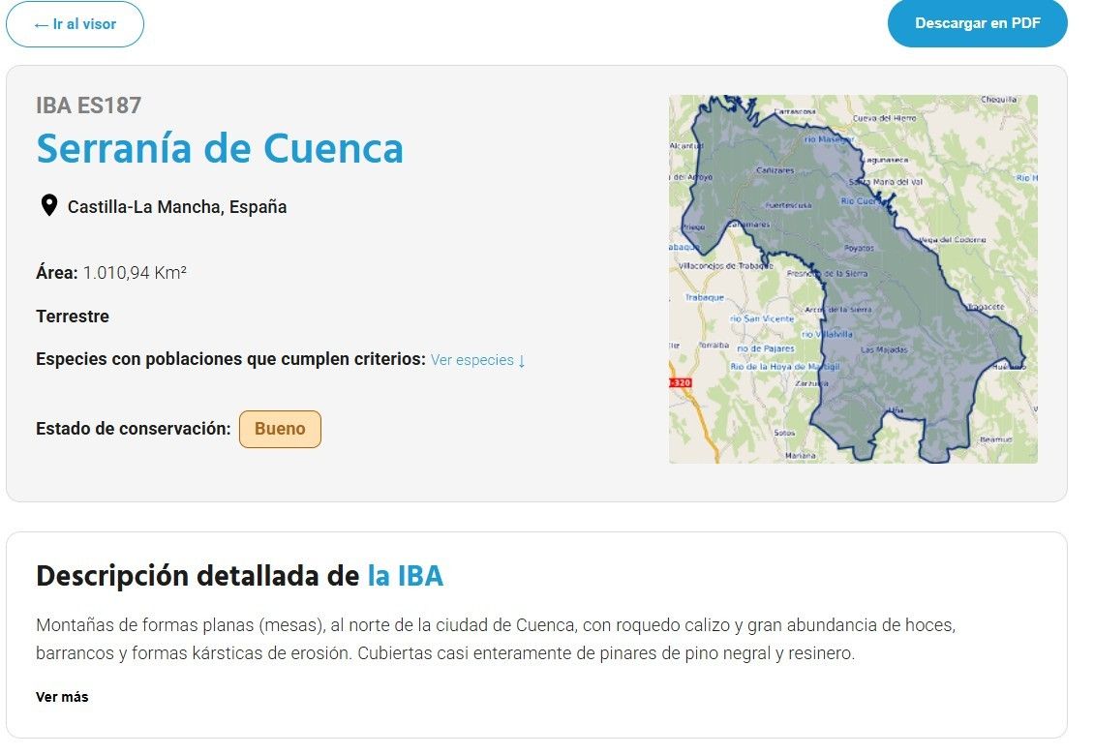Click Cueva del Hierro on map

tap(883, 118)
